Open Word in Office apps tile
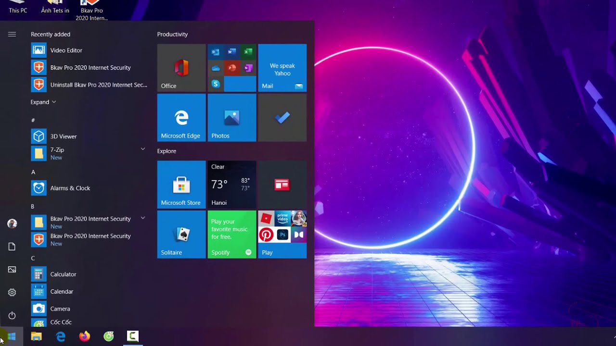Image resolution: width=616 pixels, height=346 pixels. point(232,52)
